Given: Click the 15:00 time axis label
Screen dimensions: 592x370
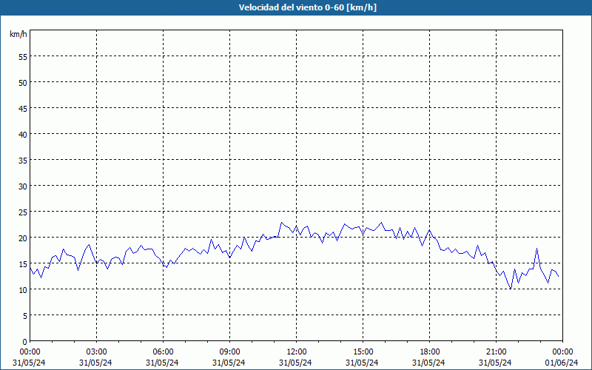Looking at the screenshot, I should pos(363,352).
